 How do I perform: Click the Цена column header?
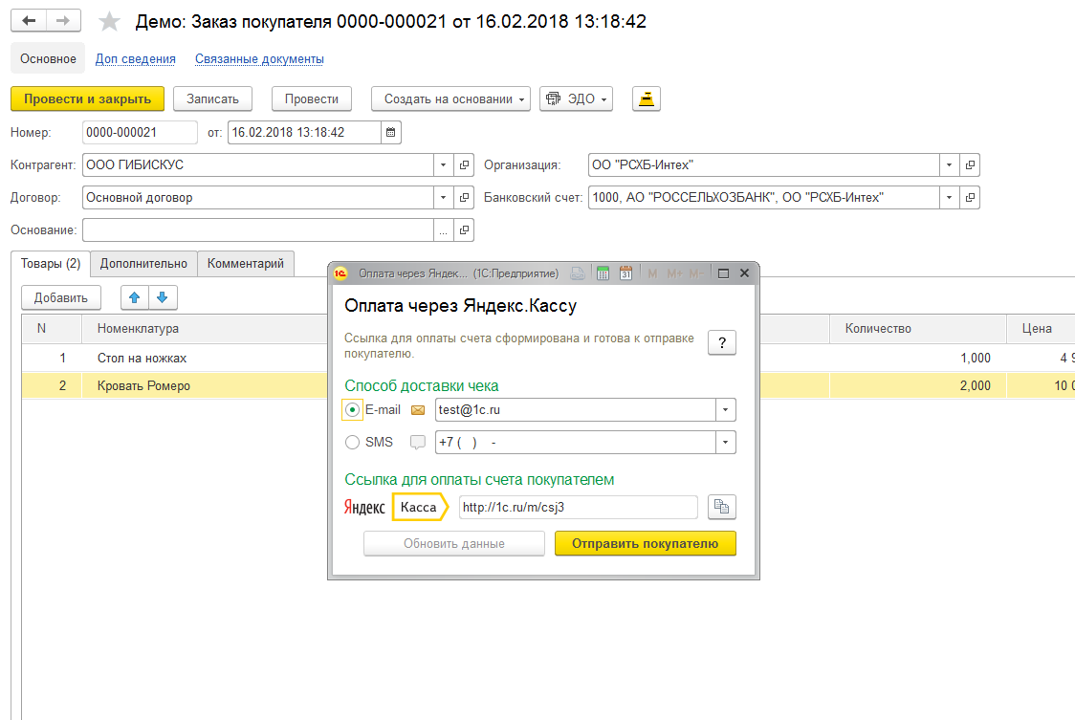point(1040,329)
